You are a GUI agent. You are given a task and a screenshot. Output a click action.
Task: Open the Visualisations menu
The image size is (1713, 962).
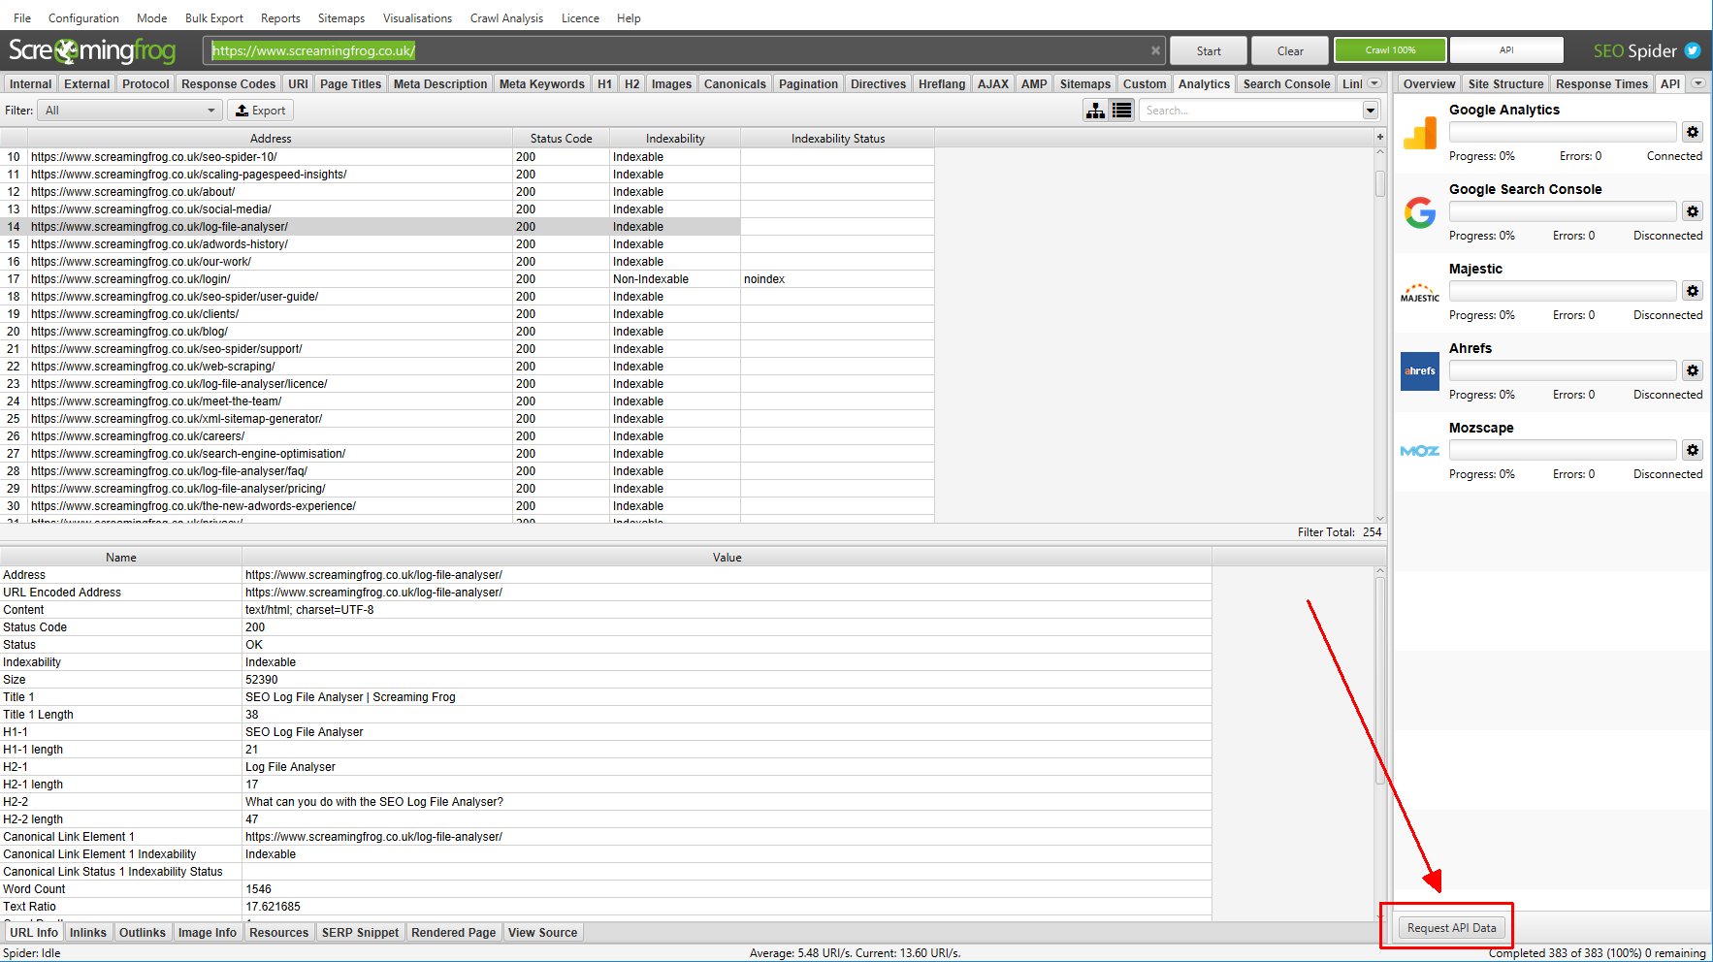pos(417,17)
